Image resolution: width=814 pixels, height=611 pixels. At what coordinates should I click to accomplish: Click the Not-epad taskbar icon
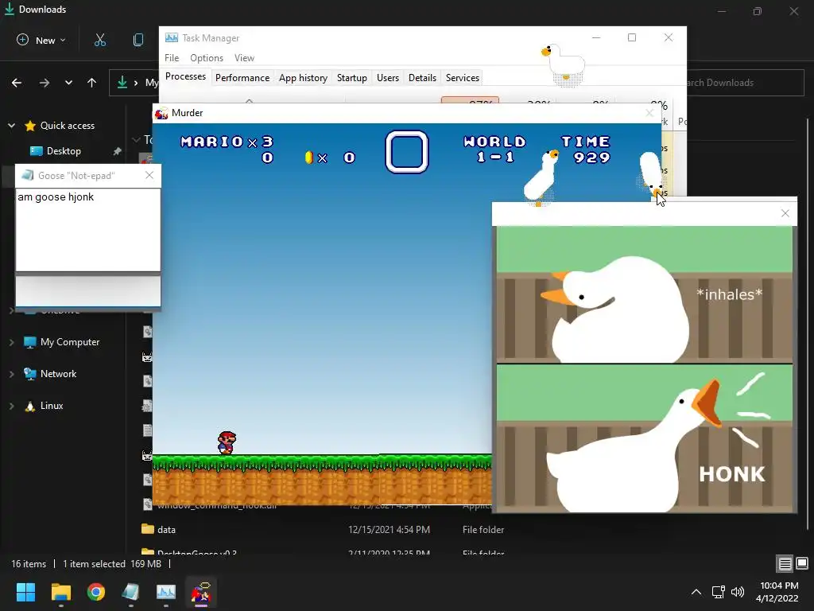click(x=131, y=592)
